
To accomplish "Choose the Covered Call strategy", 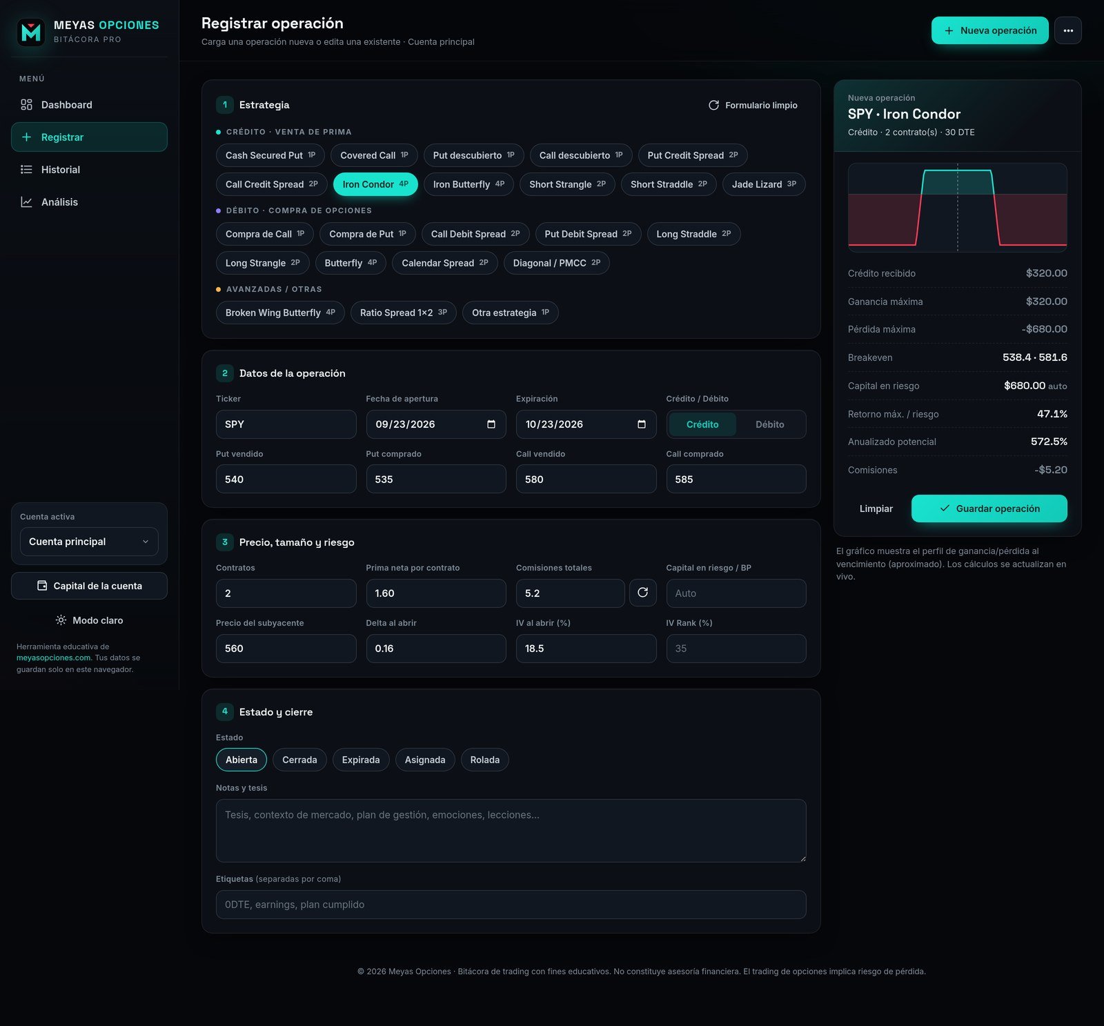I will click(374, 155).
